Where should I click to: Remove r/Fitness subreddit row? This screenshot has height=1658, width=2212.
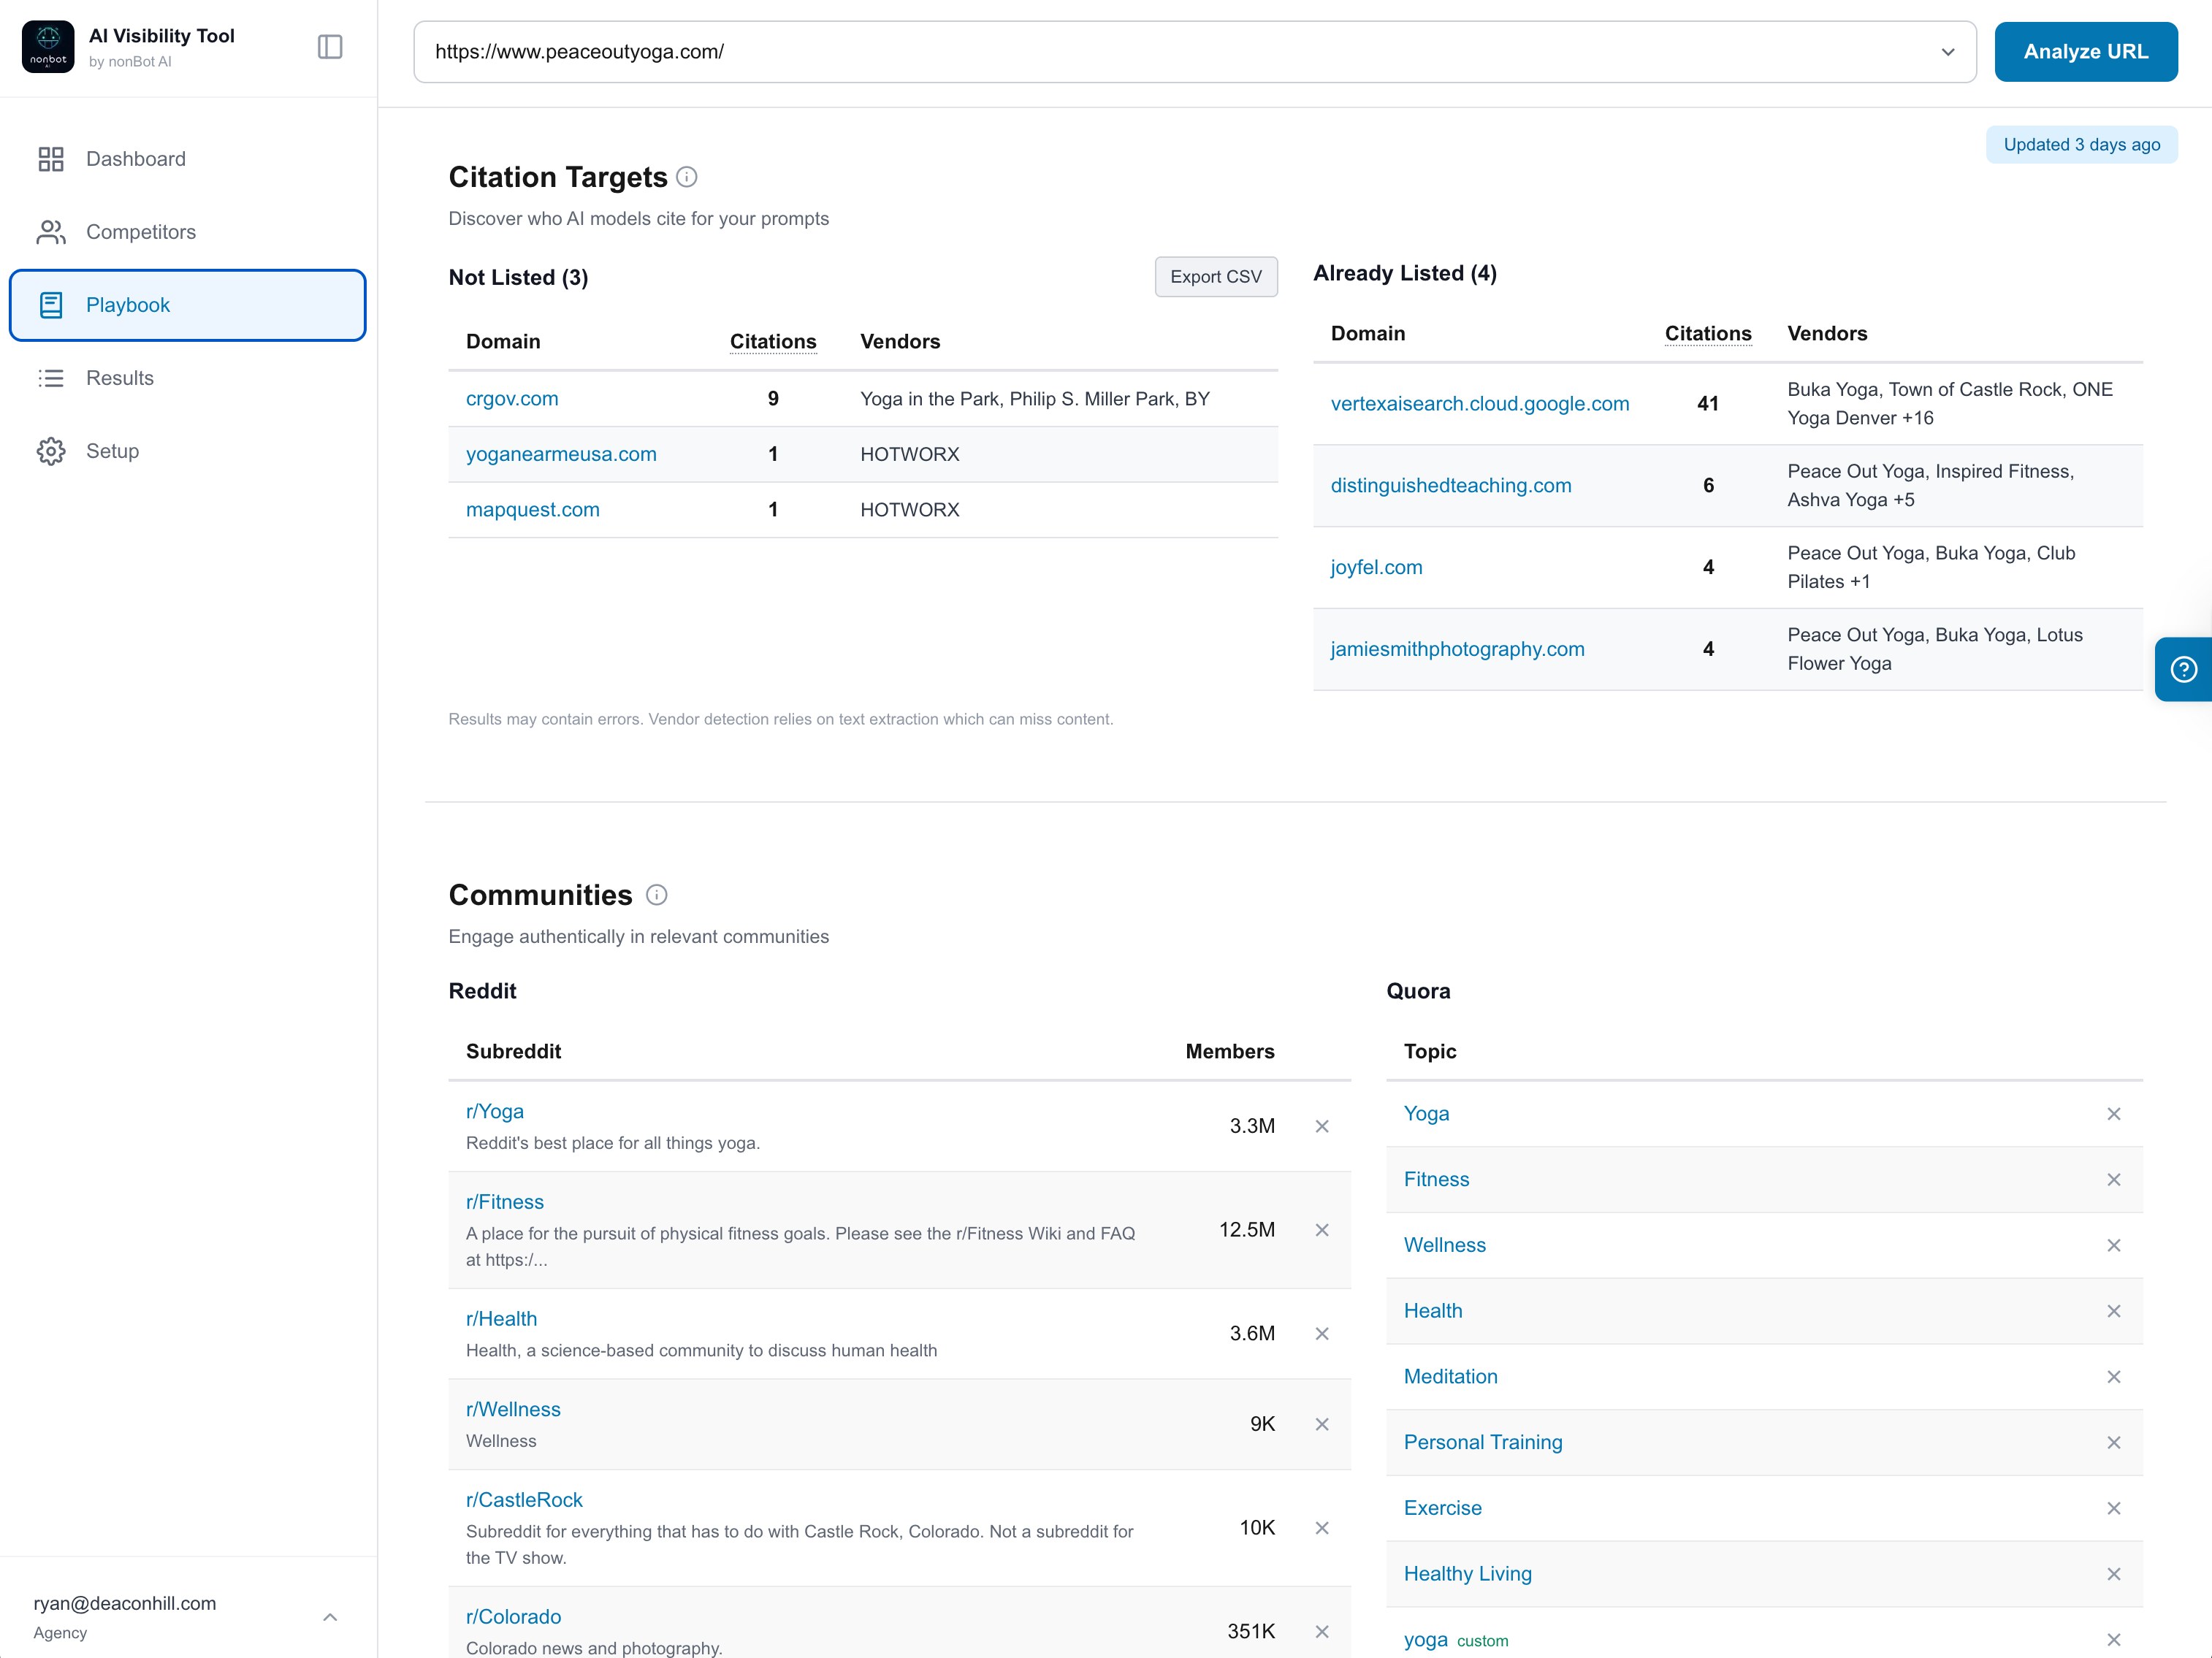(x=1321, y=1230)
